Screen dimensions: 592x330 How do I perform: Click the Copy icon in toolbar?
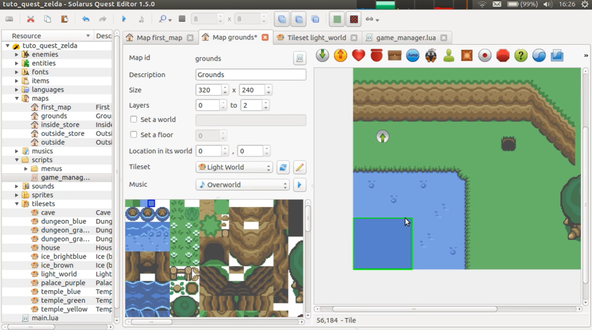point(48,19)
